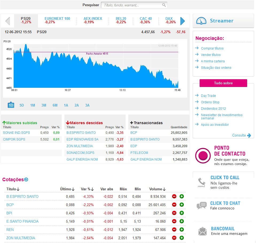Open EDP RENOVAVEIS SA in Maiores descidas
Viewport: 256px width, 243px height.
[83, 139]
